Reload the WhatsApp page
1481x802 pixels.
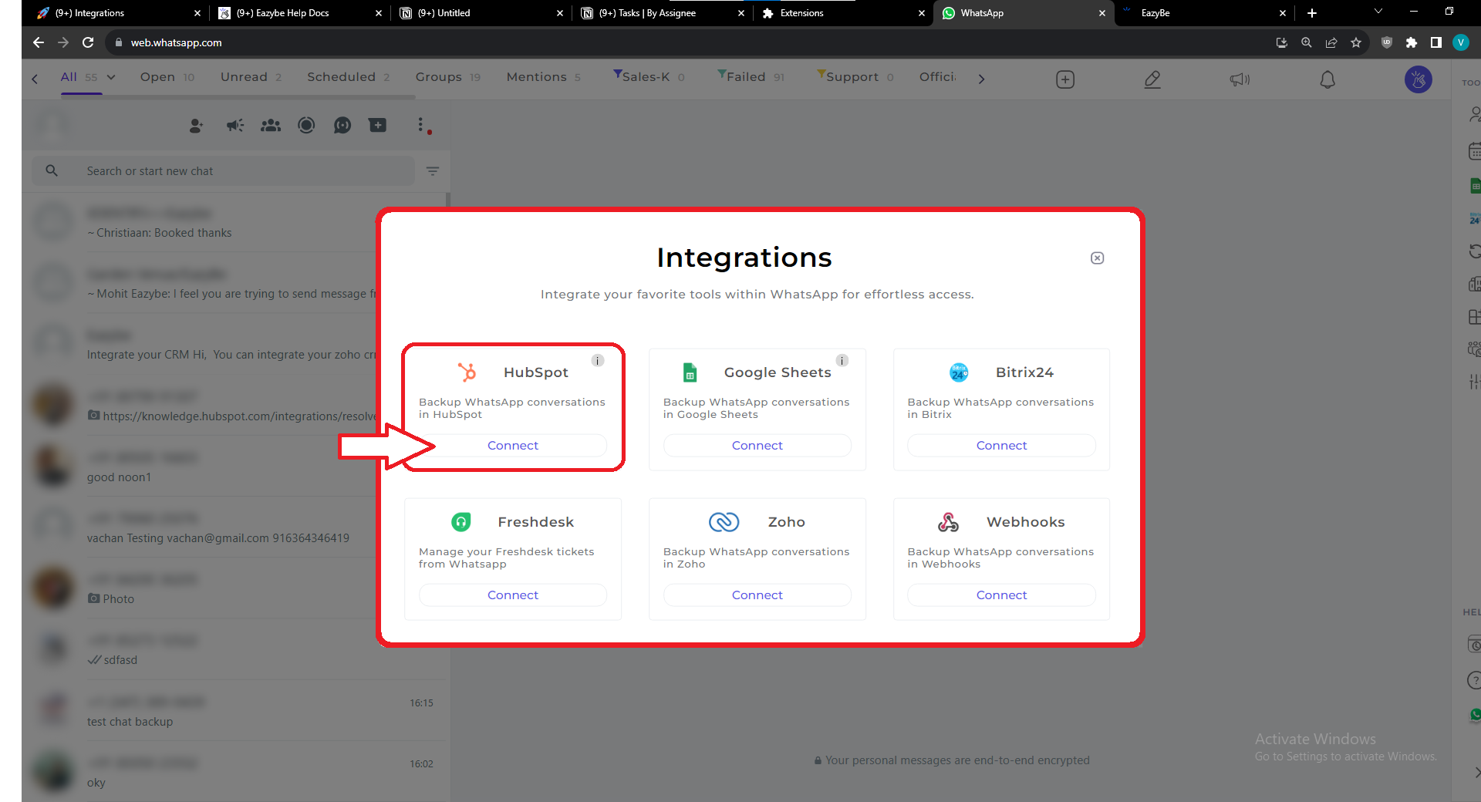[88, 42]
